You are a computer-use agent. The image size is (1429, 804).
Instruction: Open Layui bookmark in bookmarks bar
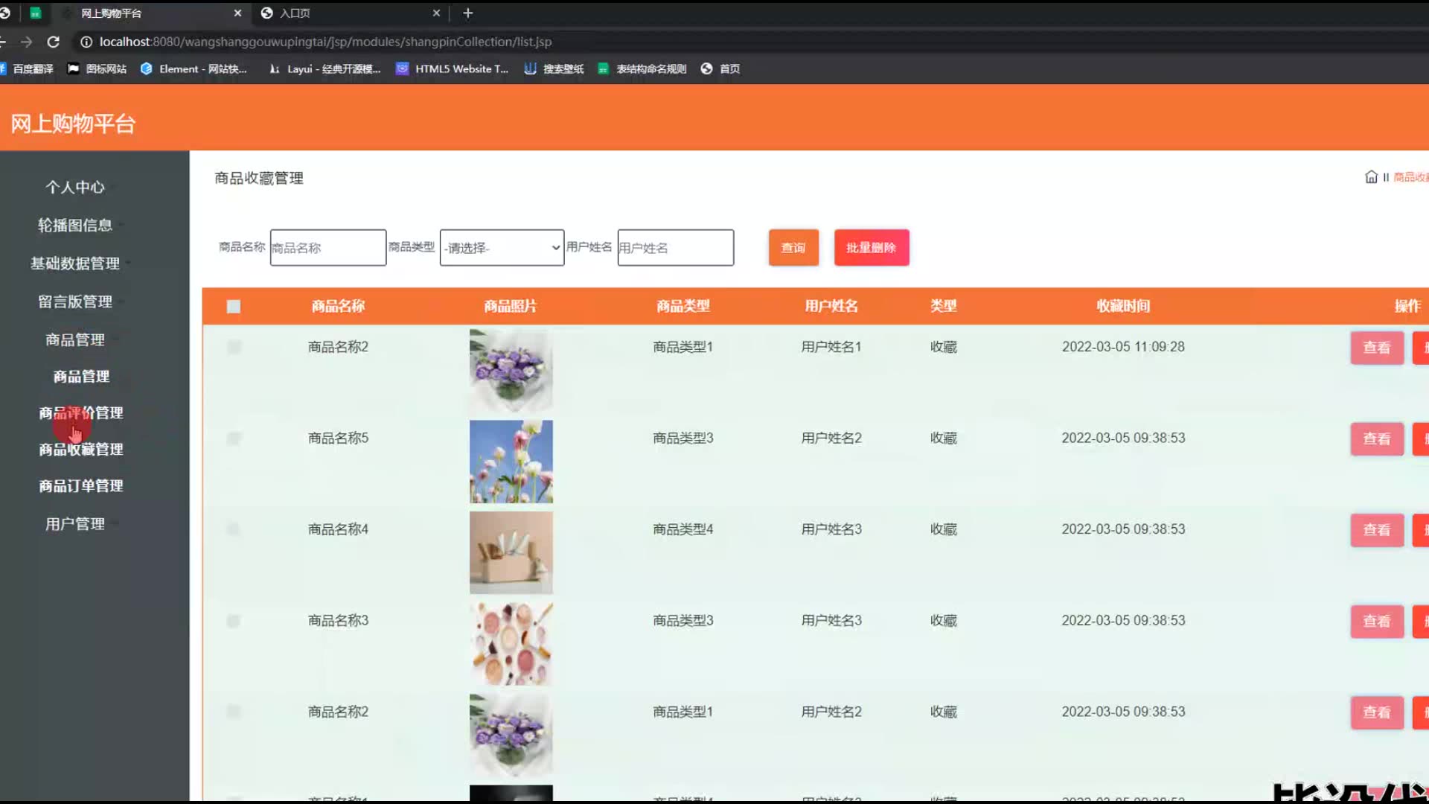325,68
